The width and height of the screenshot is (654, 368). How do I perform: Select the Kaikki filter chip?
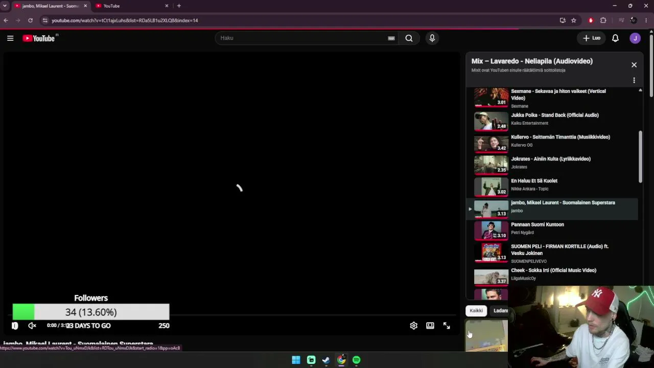tap(476, 311)
